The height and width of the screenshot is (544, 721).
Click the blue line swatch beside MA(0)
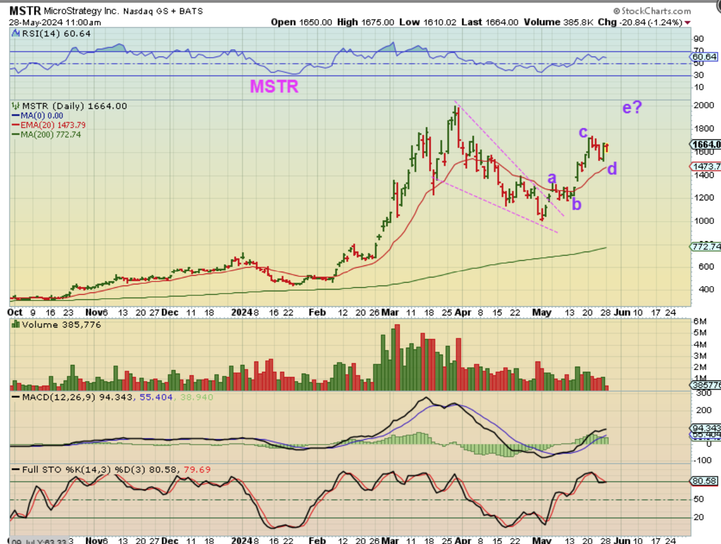17,115
